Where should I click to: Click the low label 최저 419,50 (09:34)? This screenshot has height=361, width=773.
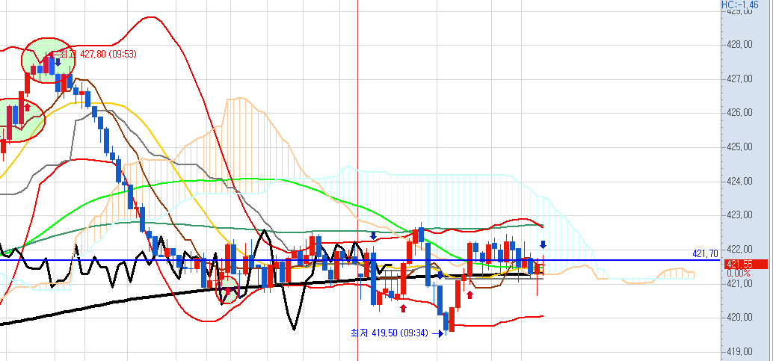389,333
